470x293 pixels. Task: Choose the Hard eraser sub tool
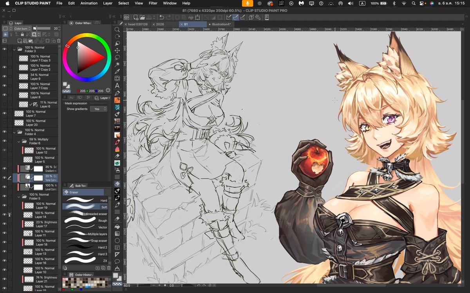point(85,200)
